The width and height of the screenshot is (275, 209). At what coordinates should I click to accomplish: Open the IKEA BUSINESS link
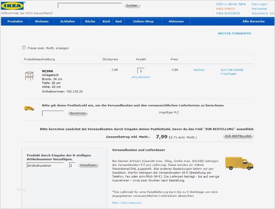[x=228, y=13]
